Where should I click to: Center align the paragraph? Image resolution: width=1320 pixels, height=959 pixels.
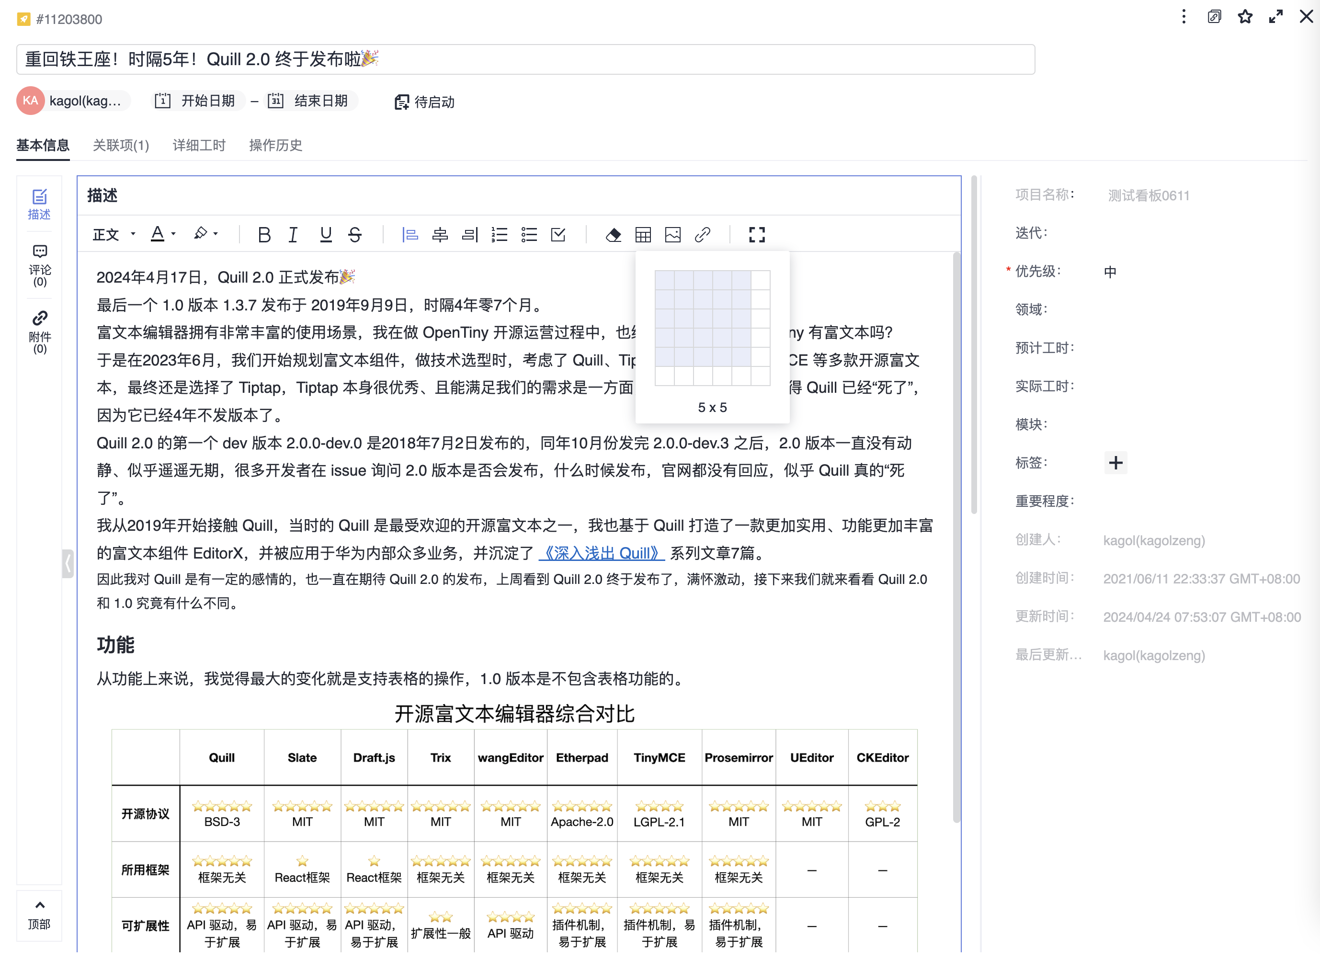pyautogui.click(x=440, y=235)
